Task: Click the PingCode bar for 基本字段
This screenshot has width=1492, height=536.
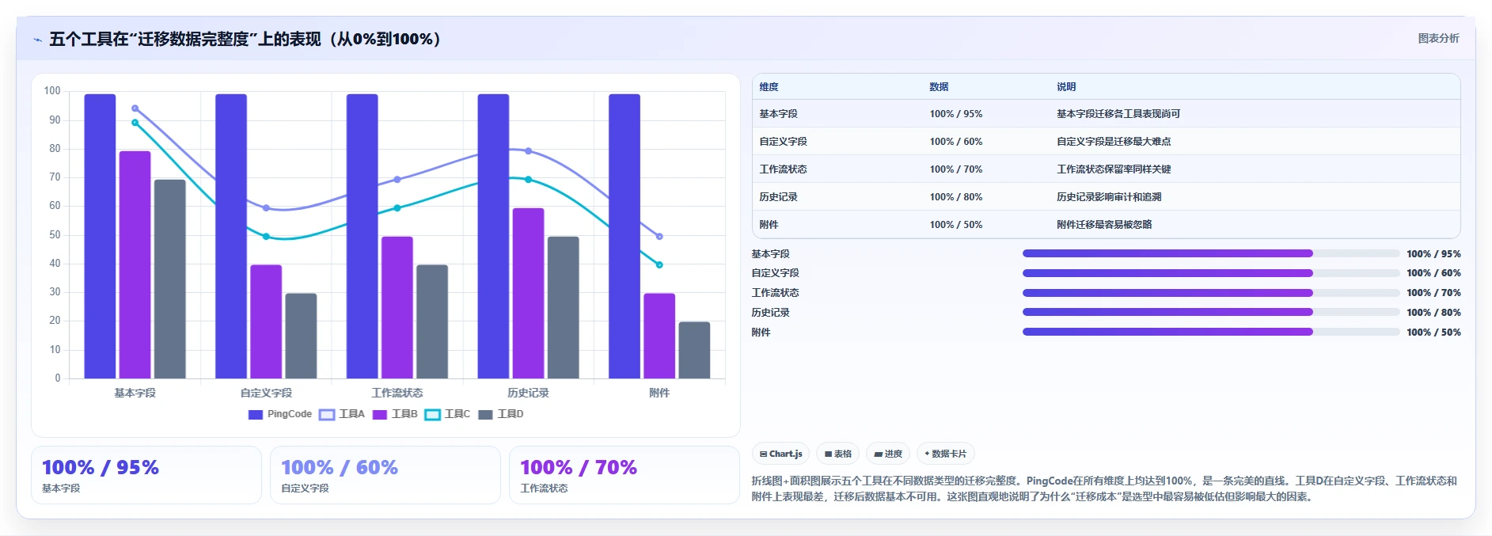Action: [100, 236]
